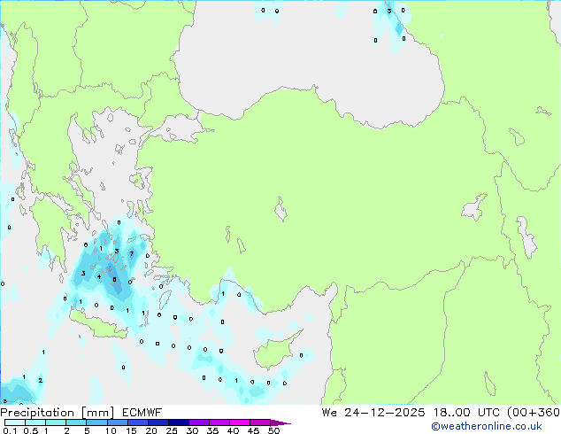Pick the 30–35 mm purple legend swatch
Image resolution: width=561 pixels, height=434 pixels.
tap(199, 422)
